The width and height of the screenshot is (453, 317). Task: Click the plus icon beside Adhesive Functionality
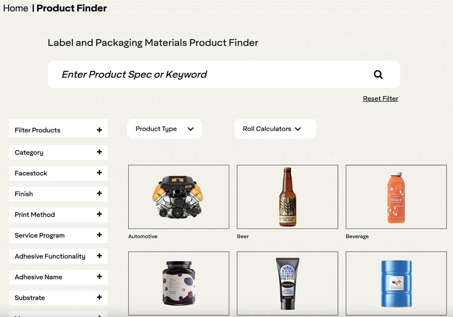pyautogui.click(x=99, y=256)
